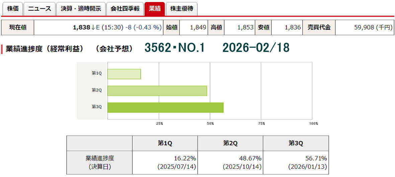Click the down arrow beside price 1,838
This screenshot has width=395, height=177.
(93, 28)
